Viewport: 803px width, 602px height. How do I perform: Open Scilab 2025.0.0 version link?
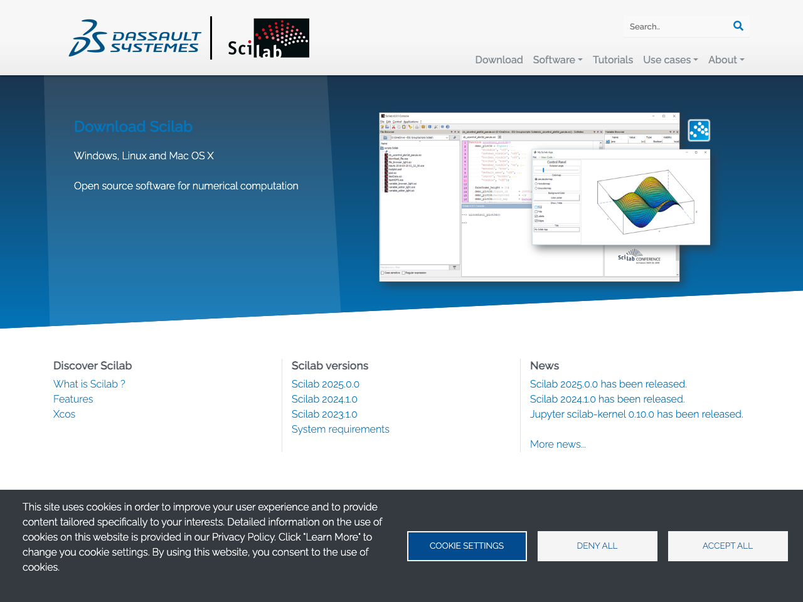tap(326, 384)
